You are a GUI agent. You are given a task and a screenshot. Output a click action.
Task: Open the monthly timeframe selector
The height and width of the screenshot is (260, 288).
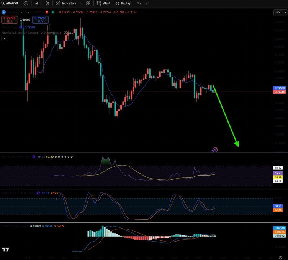tap(36, 3)
